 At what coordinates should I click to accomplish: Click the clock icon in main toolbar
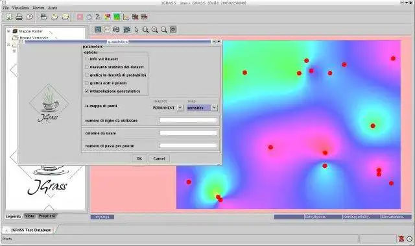30,17
